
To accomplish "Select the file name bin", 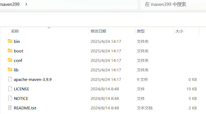I will point(17,42).
